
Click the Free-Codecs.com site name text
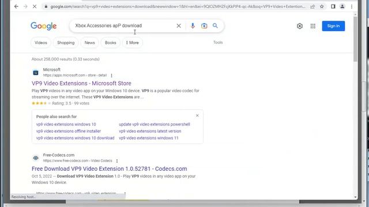[59, 155]
